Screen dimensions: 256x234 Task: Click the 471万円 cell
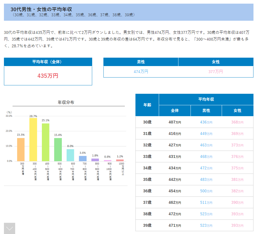[175, 225]
